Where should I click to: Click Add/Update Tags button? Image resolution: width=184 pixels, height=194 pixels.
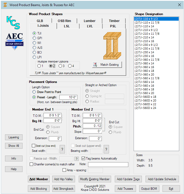[x=128, y=179]
